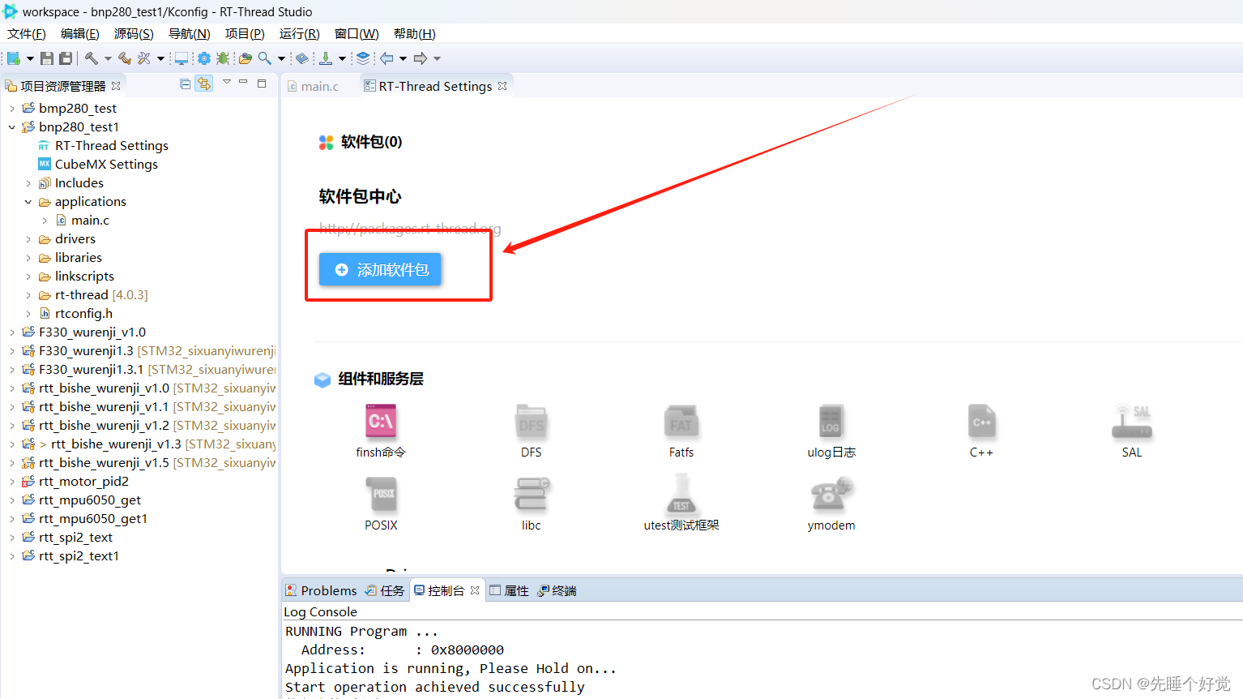Click the green Download program icon

coord(326,58)
